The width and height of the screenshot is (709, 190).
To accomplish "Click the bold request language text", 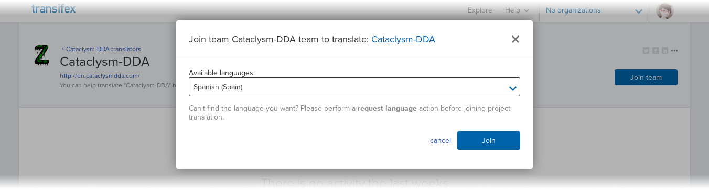I will pyautogui.click(x=387, y=109).
